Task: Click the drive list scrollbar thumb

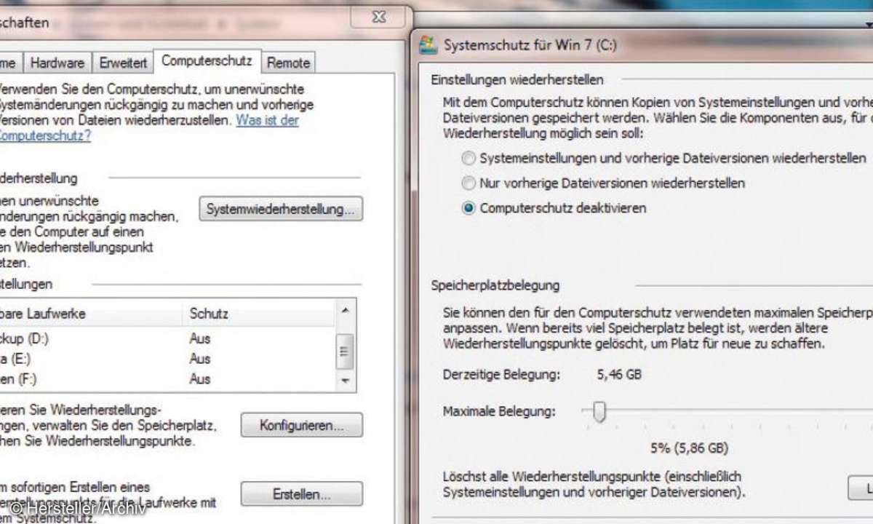Action: 346,352
